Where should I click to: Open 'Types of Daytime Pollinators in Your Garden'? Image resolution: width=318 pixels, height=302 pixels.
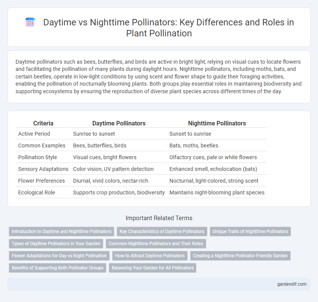tap(56, 244)
